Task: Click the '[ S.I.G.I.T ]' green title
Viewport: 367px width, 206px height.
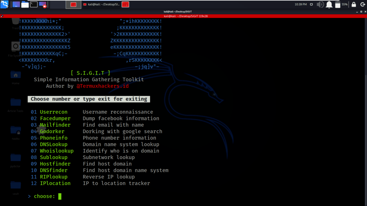Action: point(90,73)
